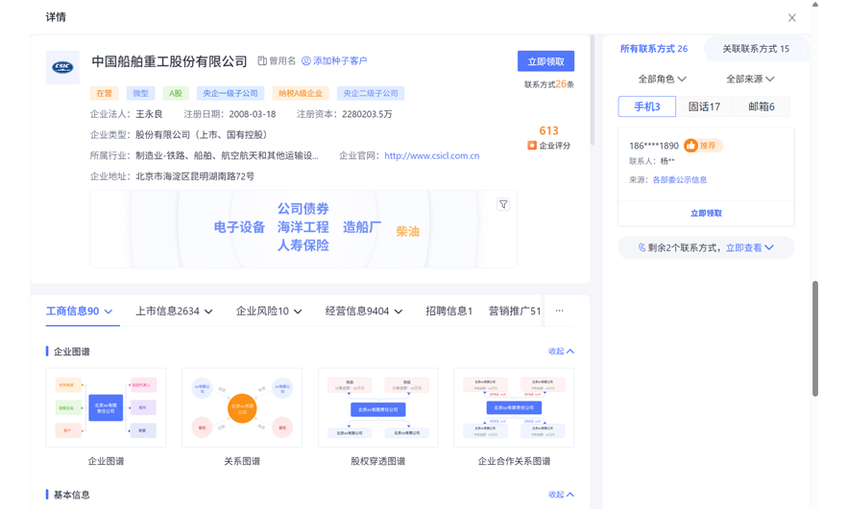Click the company info panel scrollbar
The height and width of the screenshot is (509, 847).
(593, 89)
